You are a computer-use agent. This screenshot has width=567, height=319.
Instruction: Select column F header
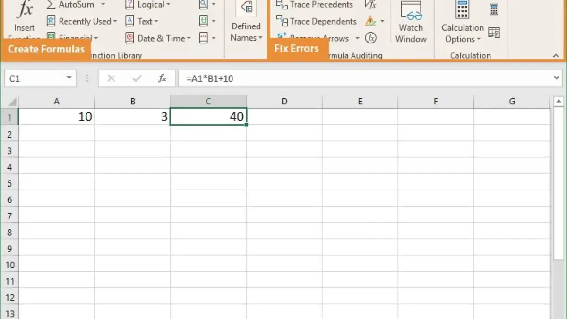click(x=436, y=102)
